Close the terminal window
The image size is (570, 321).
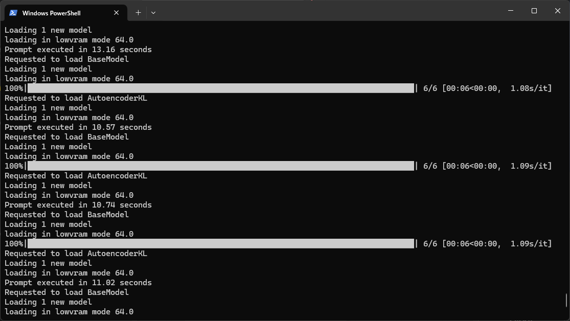click(558, 11)
